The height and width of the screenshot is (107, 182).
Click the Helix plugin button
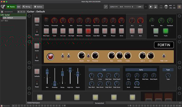[37, 20]
